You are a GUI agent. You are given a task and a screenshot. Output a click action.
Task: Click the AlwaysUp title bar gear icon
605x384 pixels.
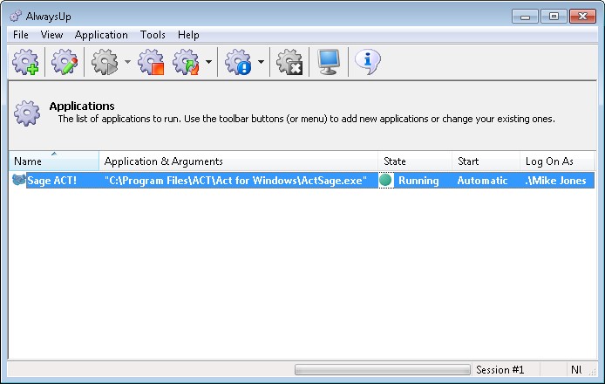pyautogui.click(x=16, y=16)
